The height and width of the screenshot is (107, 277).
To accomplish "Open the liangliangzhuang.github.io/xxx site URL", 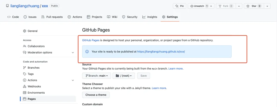I will point(161,51).
